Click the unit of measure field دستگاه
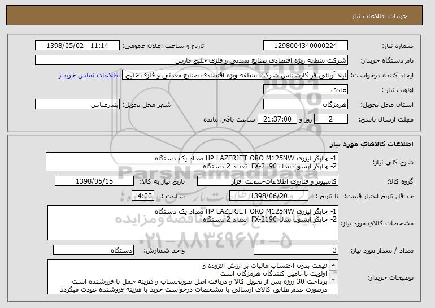 (93, 250)
